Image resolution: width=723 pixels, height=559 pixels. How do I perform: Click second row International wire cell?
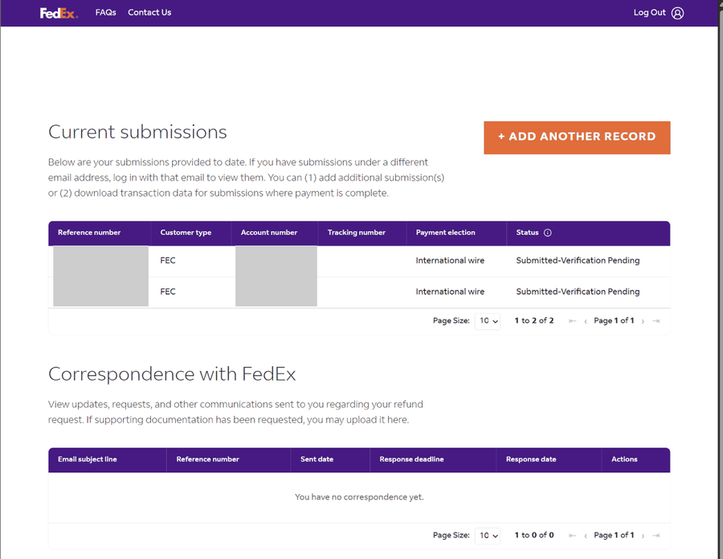[x=450, y=292]
